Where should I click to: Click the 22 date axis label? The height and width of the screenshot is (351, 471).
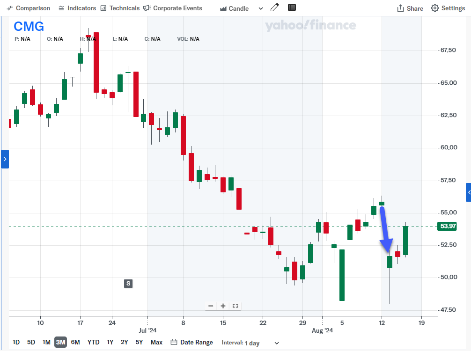[263, 323]
